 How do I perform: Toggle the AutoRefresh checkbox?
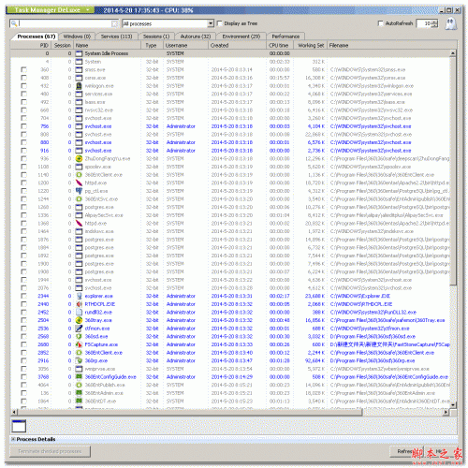tap(380, 23)
